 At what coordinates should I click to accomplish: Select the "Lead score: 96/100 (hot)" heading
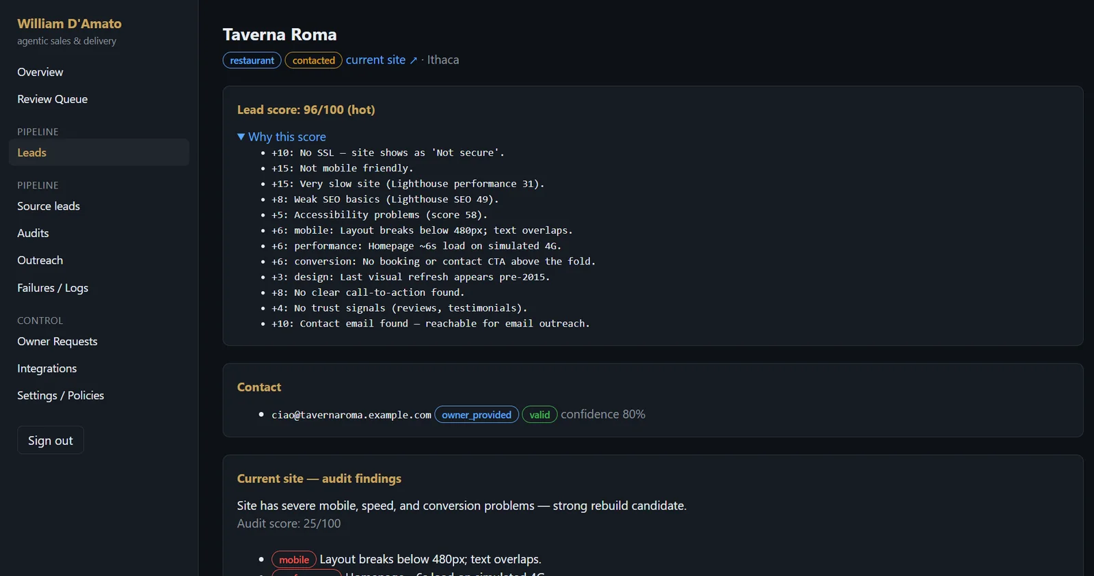[x=306, y=109]
